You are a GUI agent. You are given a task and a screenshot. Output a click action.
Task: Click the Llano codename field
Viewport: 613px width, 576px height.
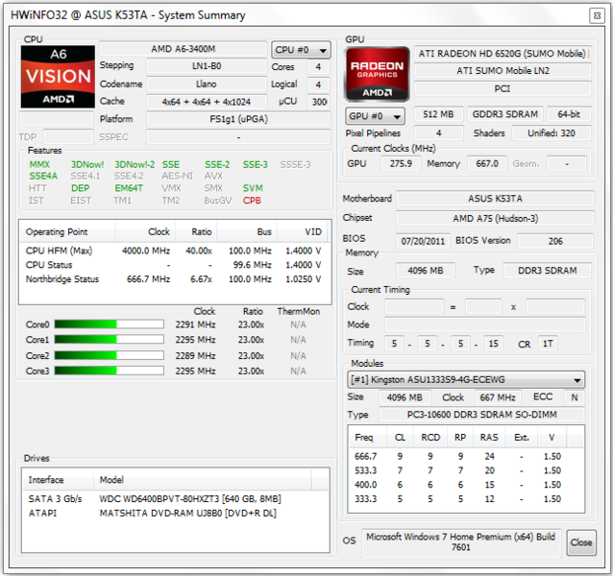tap(207, 84)
